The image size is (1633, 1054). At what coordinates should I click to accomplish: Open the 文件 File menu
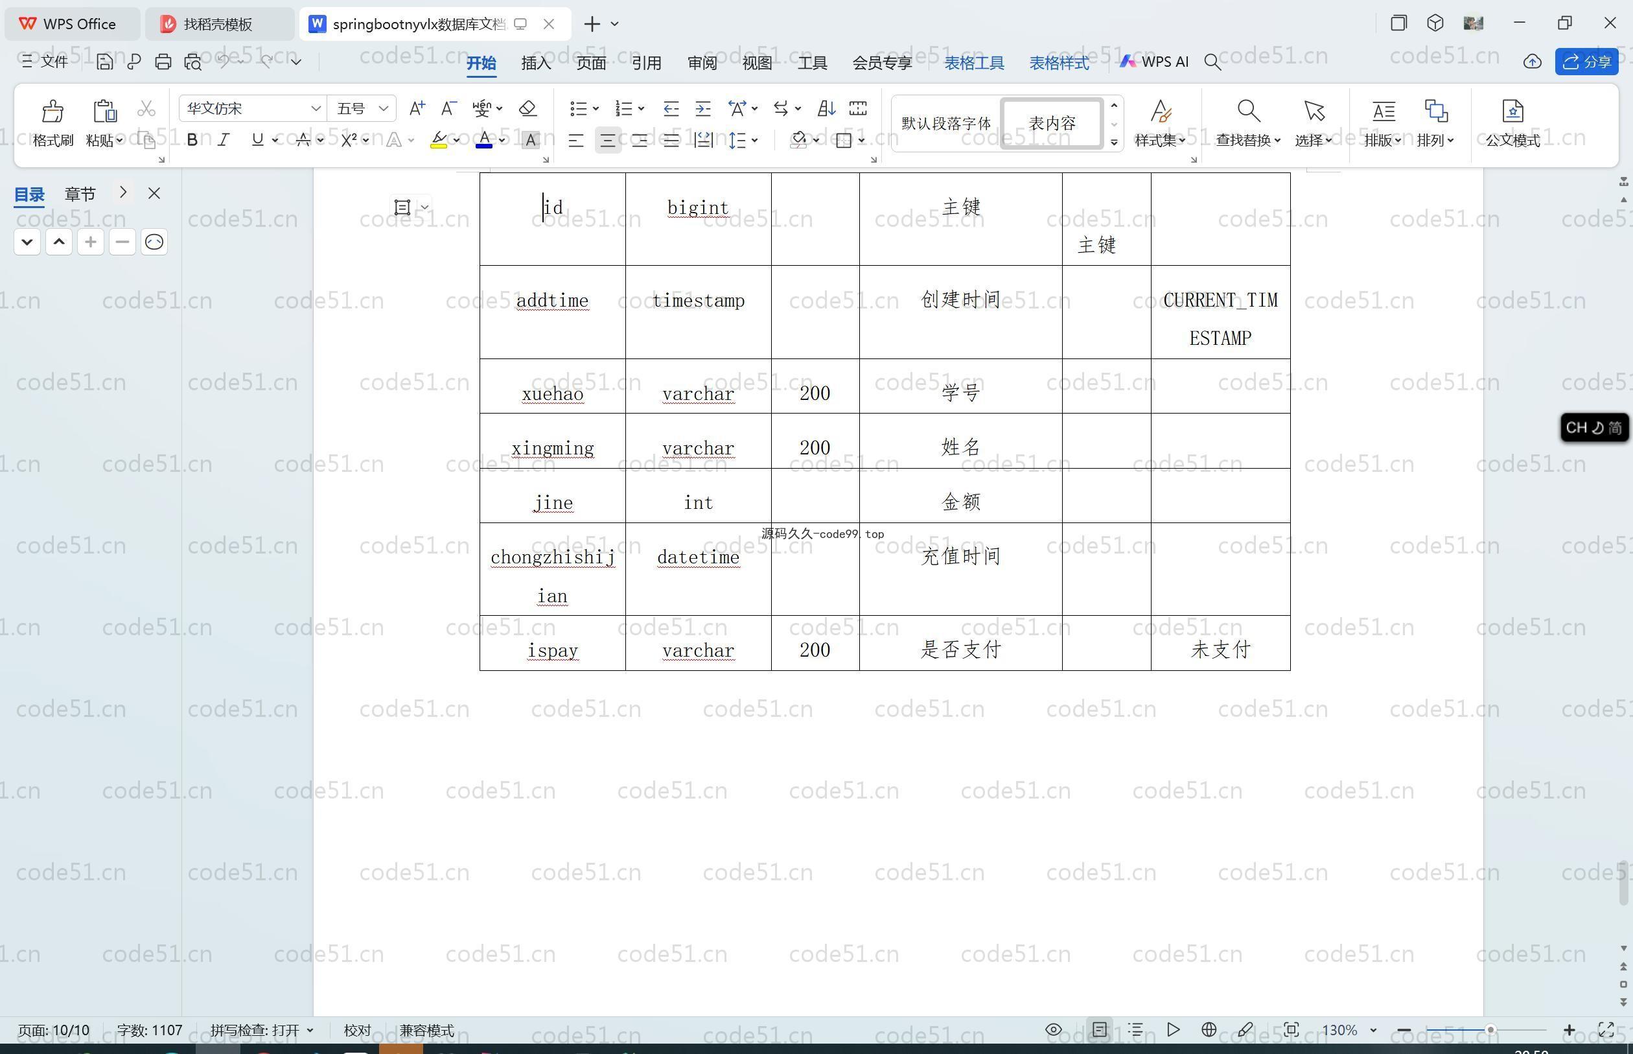[x=45, y=62]
